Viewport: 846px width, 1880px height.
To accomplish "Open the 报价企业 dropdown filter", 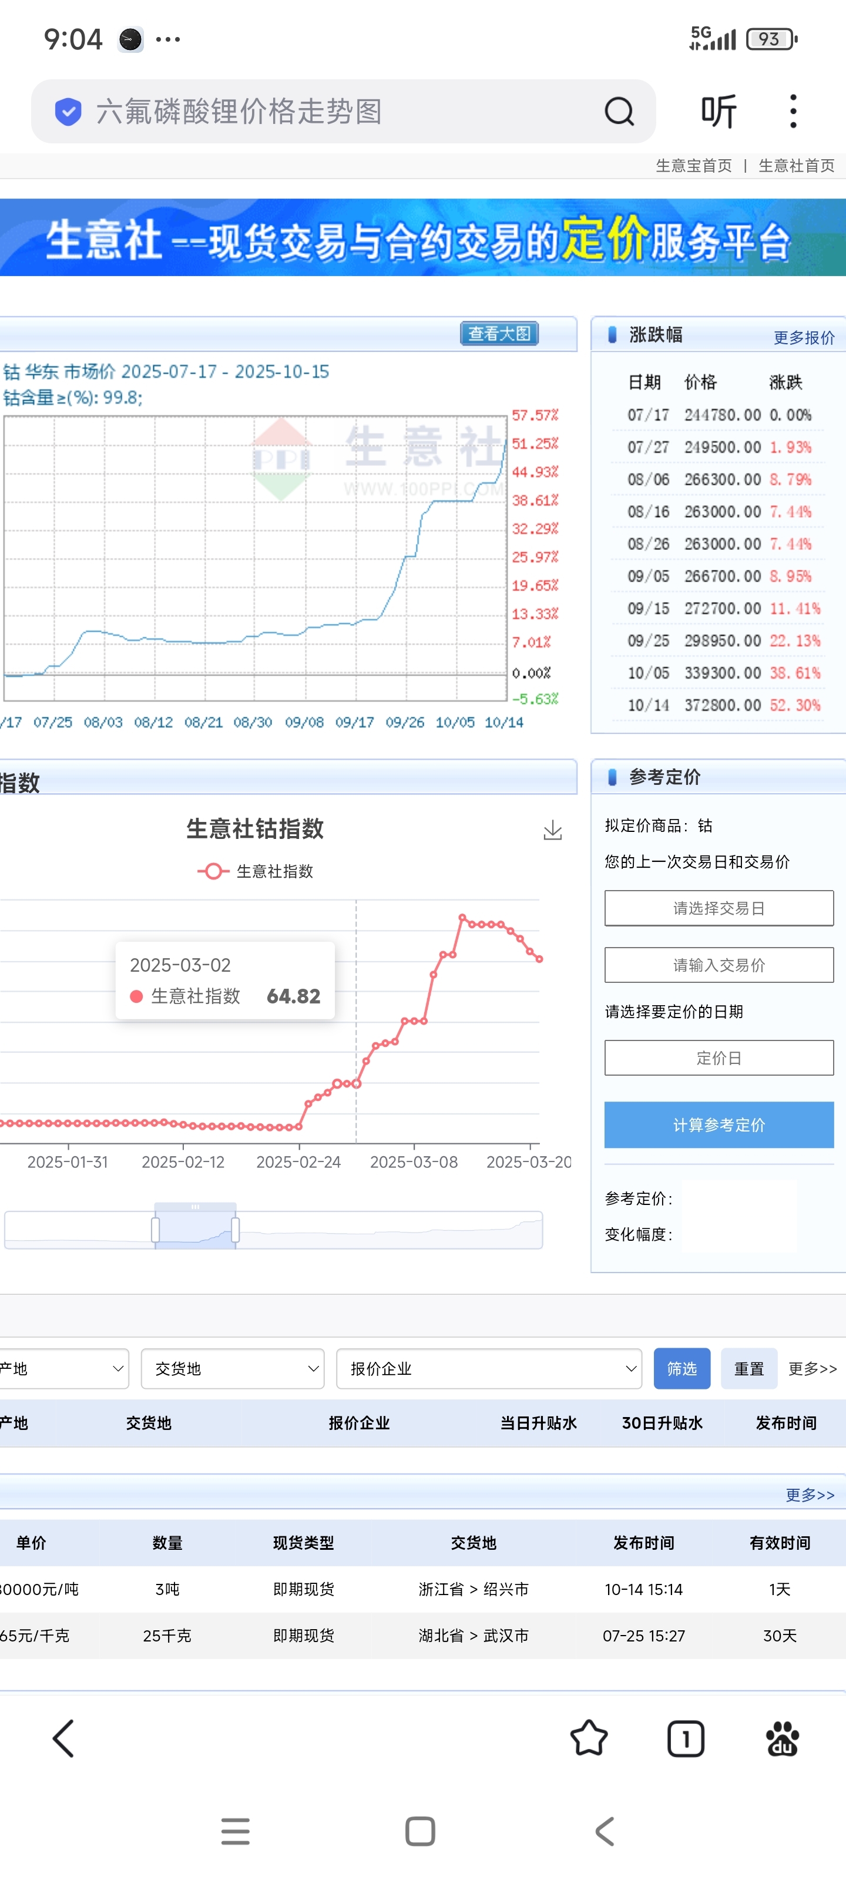I will [489, 1368].
